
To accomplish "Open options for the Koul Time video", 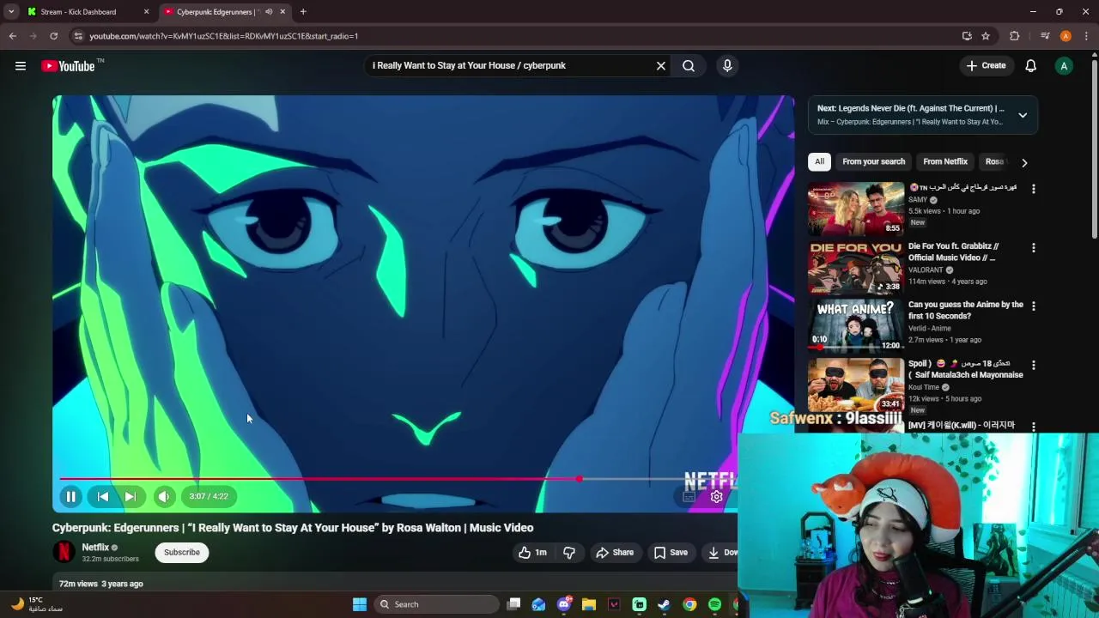I will pos(1034,366).
